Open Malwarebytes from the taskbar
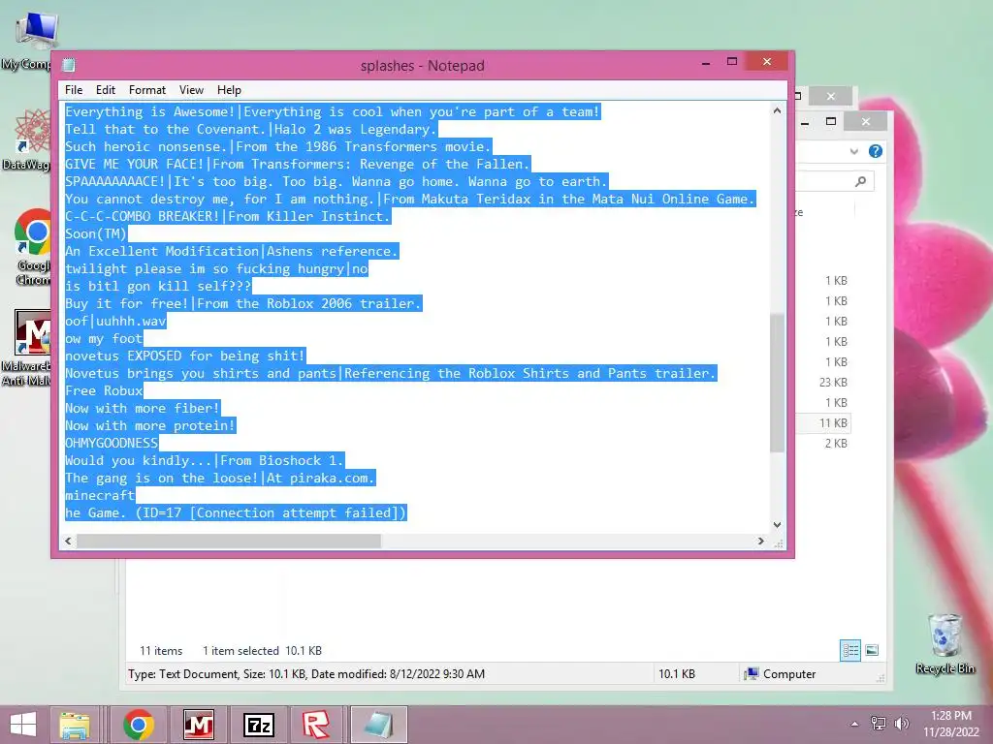Viewport: 993px width, 744px height. 198,725
